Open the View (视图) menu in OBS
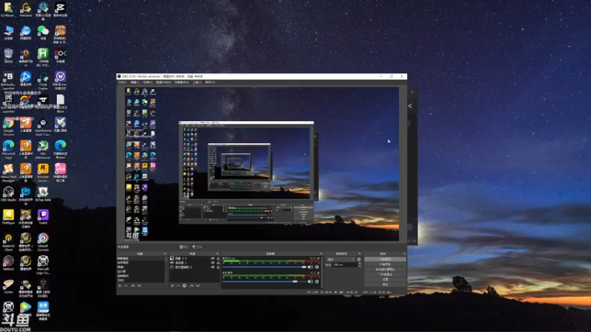Screen dimensions: 591x332 click(x=148, y=82)
